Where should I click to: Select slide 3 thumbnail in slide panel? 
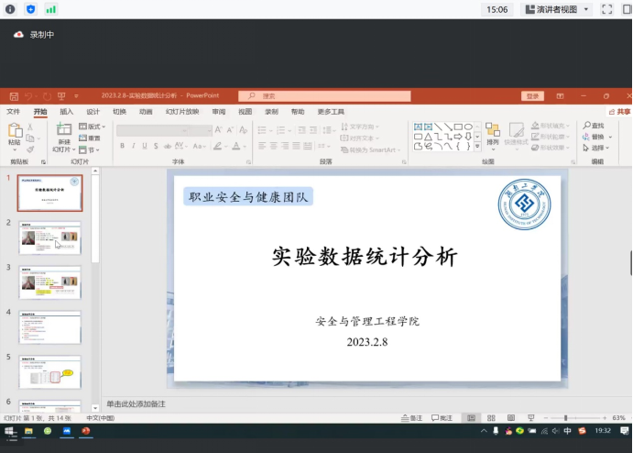pos(49,282)
